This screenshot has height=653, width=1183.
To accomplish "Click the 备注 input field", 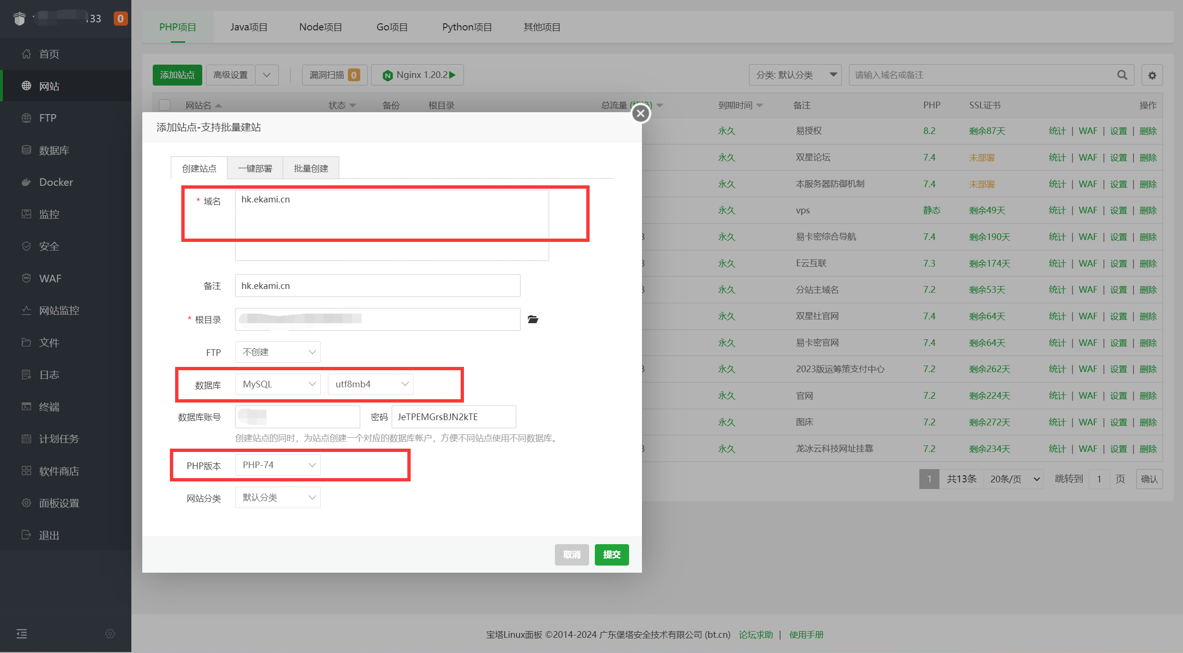I will click(x=378, y=286).
